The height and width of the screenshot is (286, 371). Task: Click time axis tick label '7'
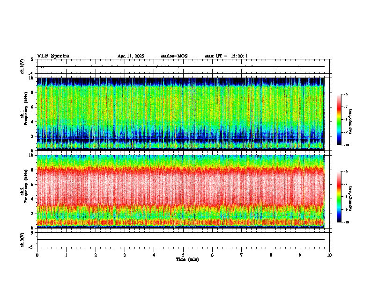pyautogui.click(x=242, y=255)
